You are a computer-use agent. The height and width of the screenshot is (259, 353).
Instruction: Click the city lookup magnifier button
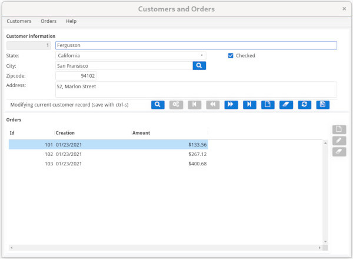199,65
